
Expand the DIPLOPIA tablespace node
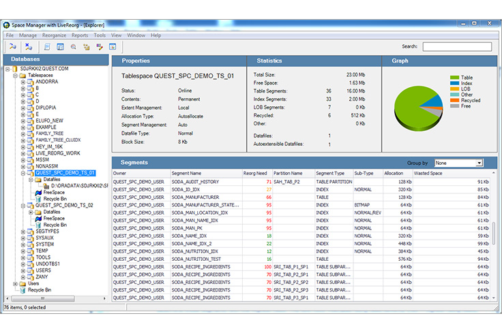[x=23, y=108]
